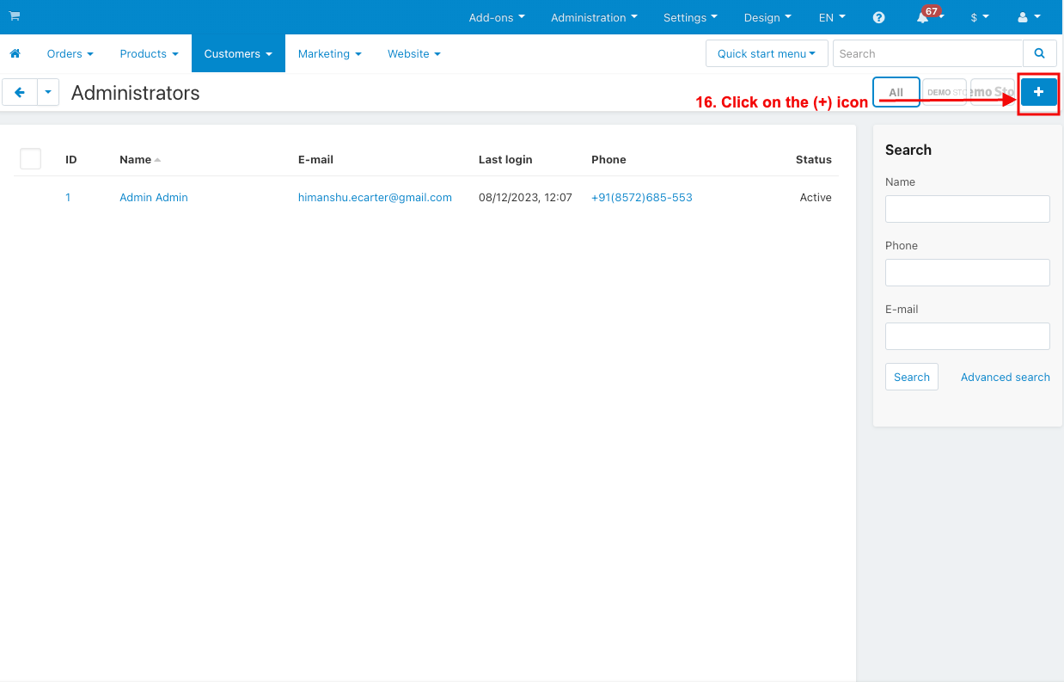Open the user profile icon menu
This screenshot has width=1064, height=682.
click(x=1029, y=17)
